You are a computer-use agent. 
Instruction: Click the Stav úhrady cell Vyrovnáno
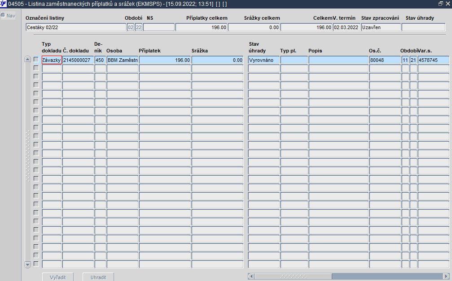pos(264,60)
